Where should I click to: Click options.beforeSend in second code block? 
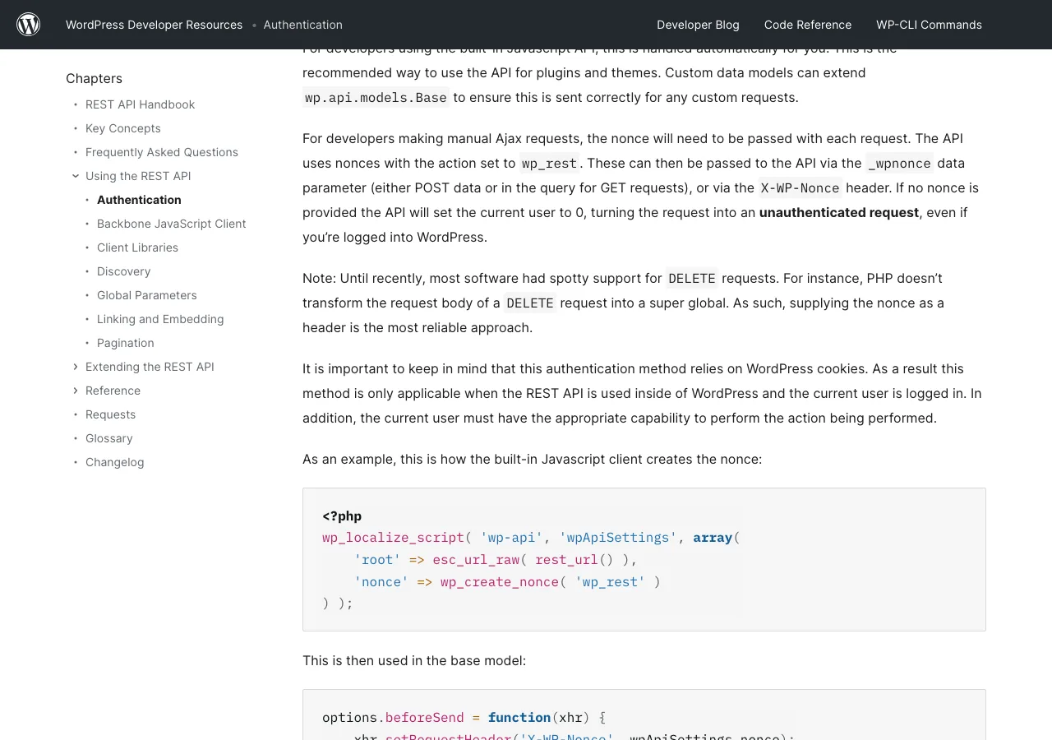(393, 718)
